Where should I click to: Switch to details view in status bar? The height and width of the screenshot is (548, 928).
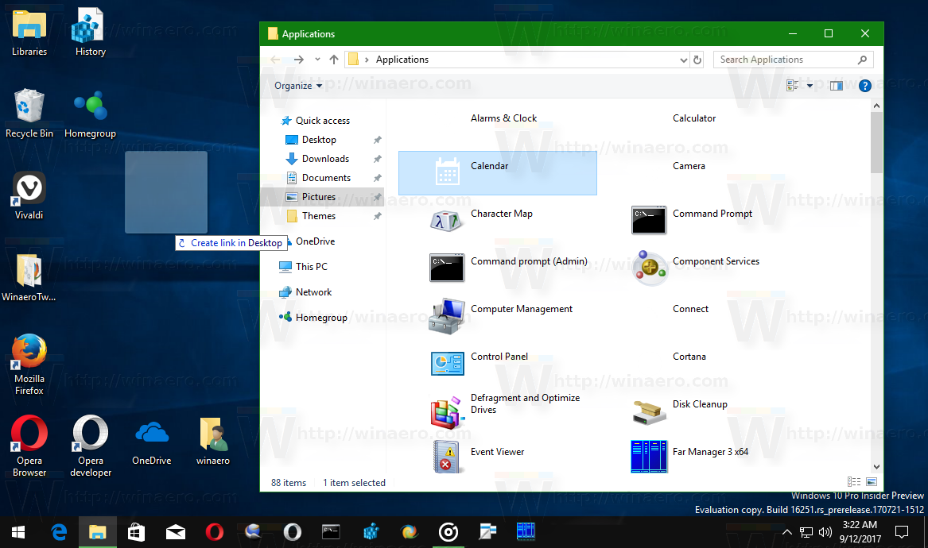point(854,482)
